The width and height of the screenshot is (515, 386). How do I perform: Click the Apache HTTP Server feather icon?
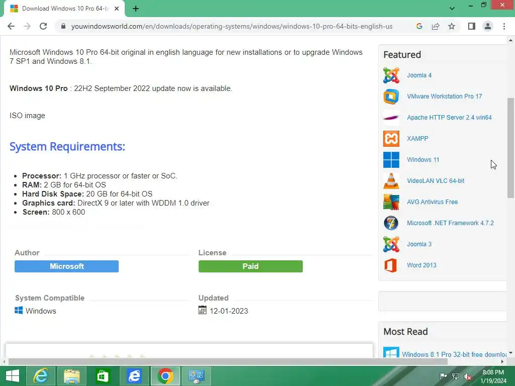click(391, 118)
